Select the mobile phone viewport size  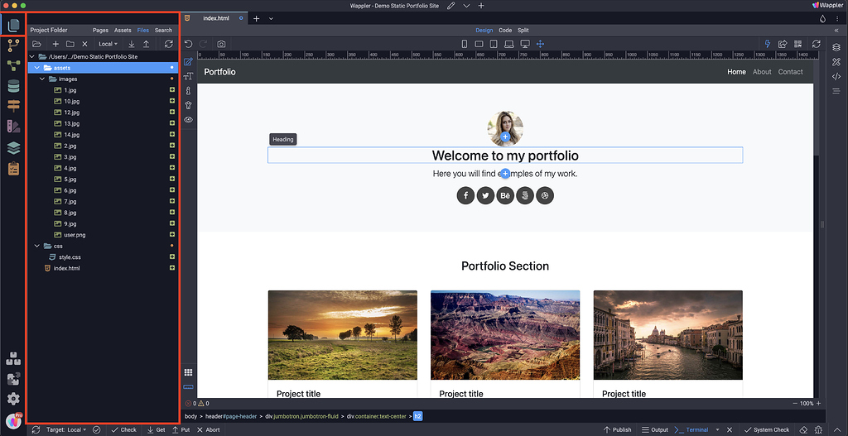(464, 45)
